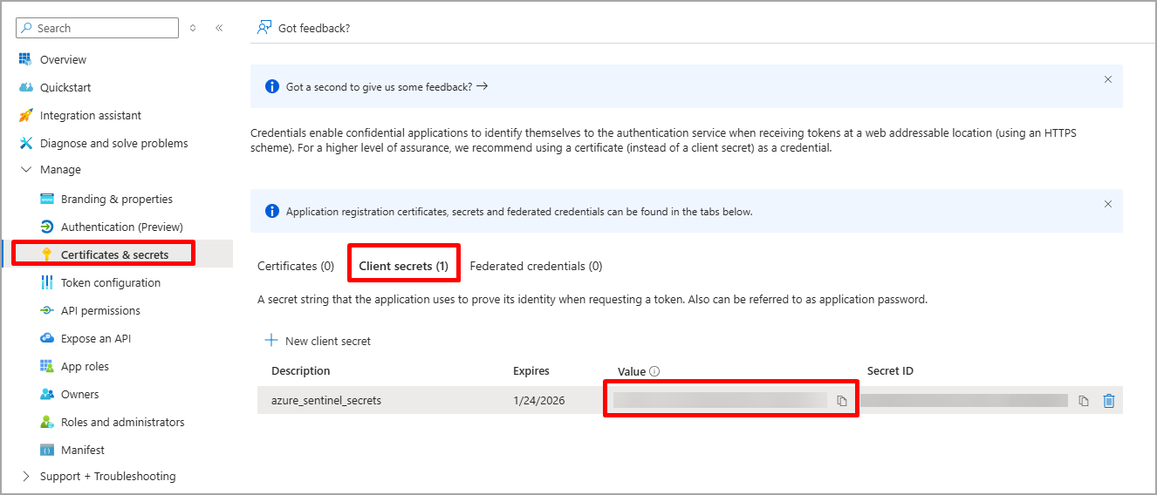Open Token configuration page

[x=110, y=283]
